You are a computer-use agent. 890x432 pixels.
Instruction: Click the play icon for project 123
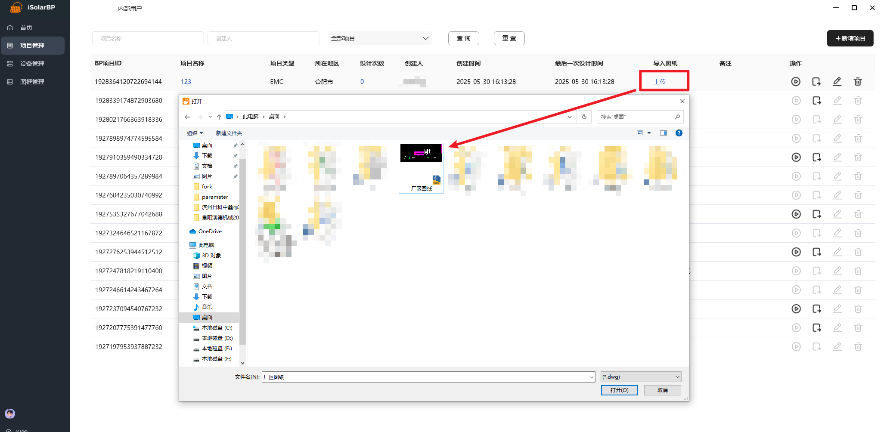point(796,82)
